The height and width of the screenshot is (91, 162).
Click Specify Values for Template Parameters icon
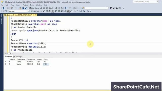point(88,11)
